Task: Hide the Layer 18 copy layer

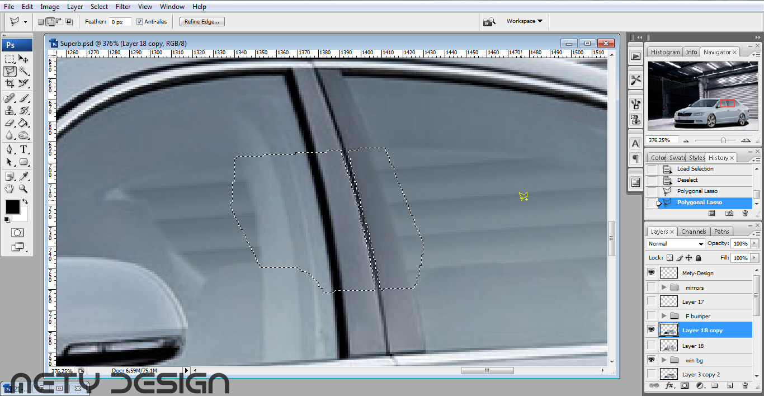Action: 651,330
